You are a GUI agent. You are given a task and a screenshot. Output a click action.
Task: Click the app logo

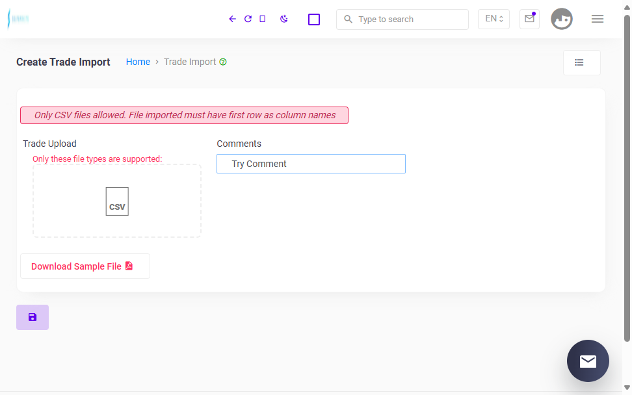[18, 19]
